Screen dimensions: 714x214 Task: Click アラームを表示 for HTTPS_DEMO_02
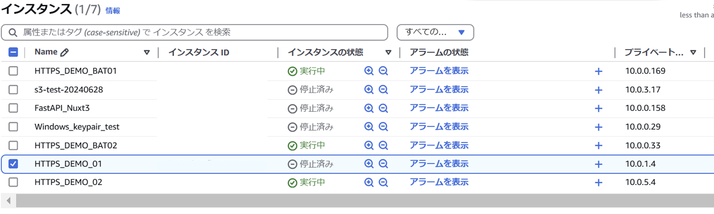click(439, 182)
